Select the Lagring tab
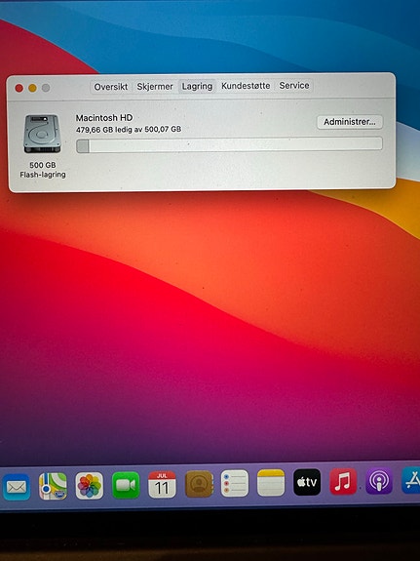 pos(197,86)
